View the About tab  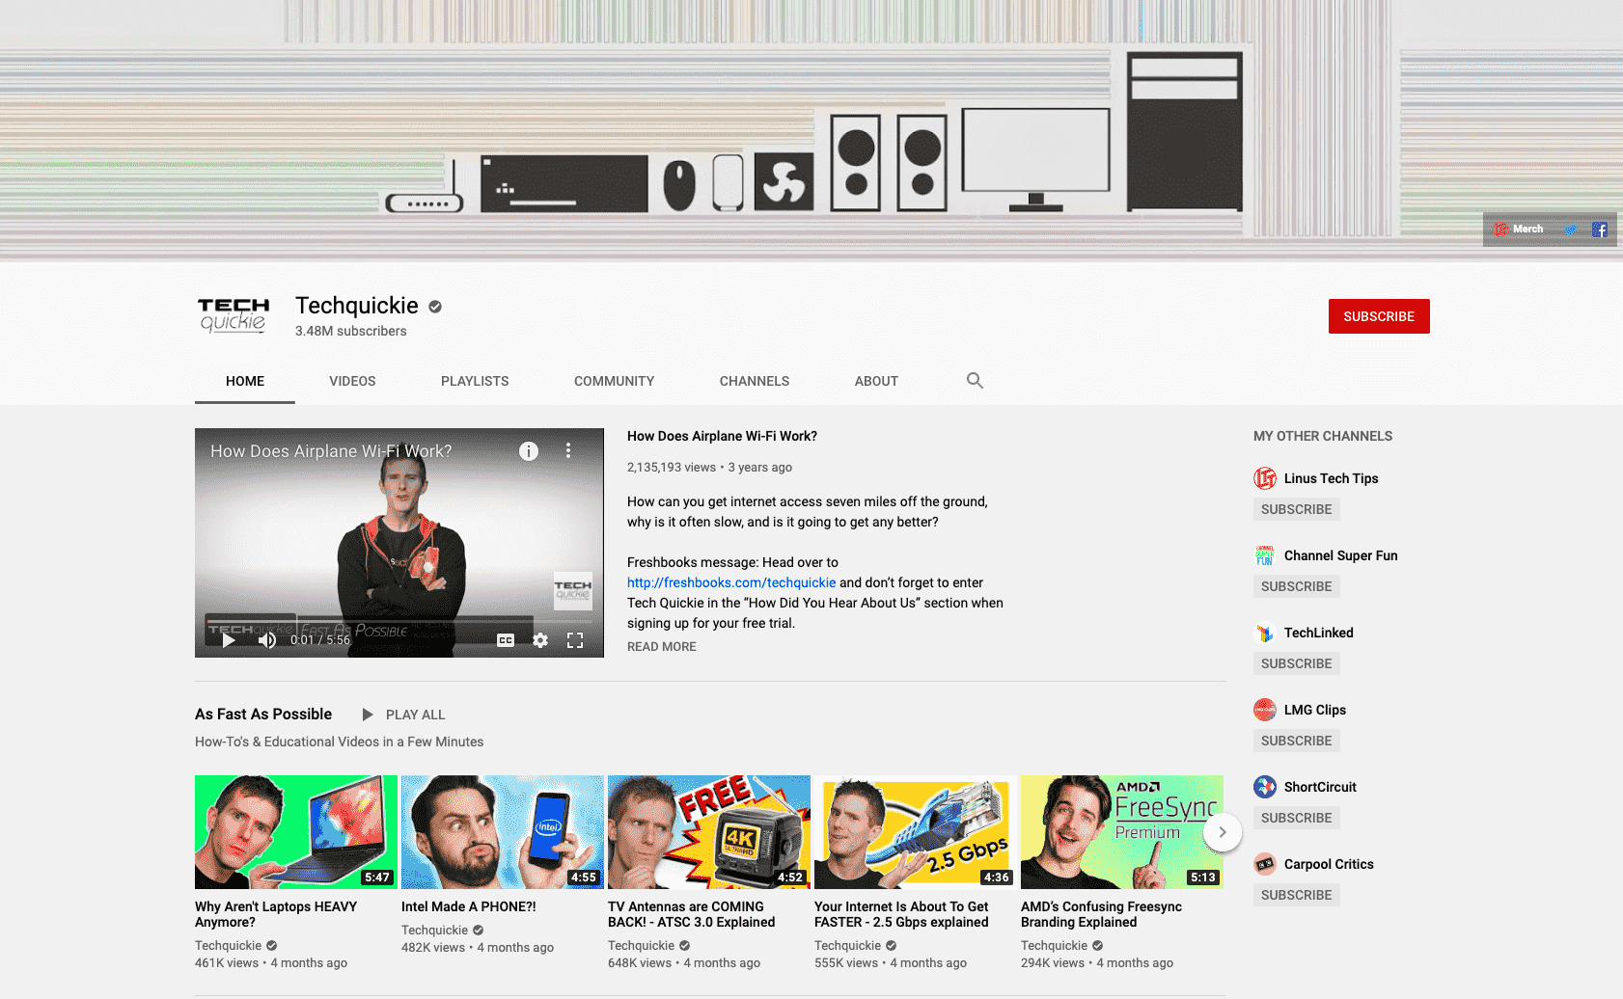coord(876,381)
